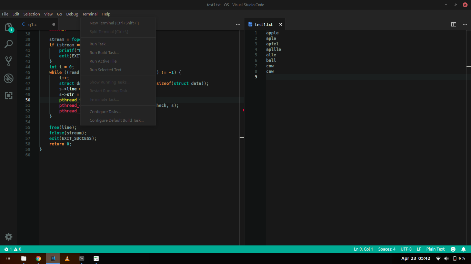Open more actions for right editor group
The height and width of the screenshot is (264, 471).
coord(464,24)
